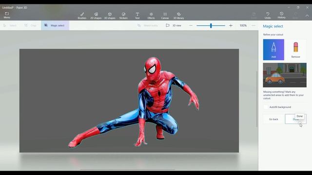
Task: Click the Mixed reality toolbar item
Action: (x=147, y=25)
